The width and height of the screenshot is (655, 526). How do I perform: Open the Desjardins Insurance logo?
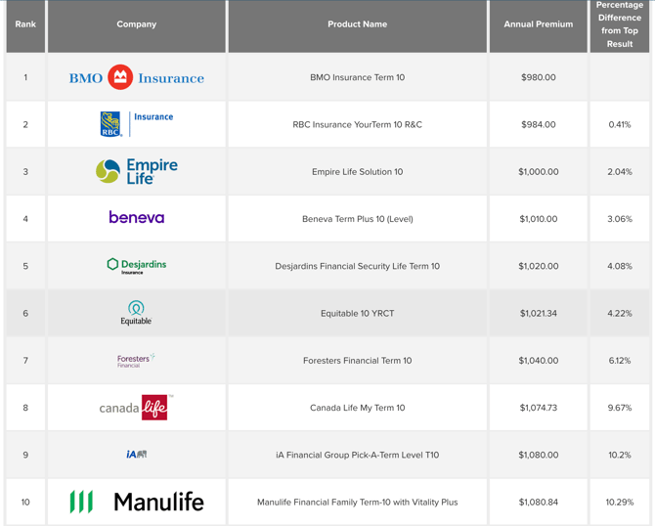click(136, 265)
